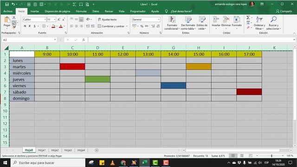Open VLC from the Windows taskbar
Image resolution: width=297 pixels, height=167 pixels.
click(112, 163)
